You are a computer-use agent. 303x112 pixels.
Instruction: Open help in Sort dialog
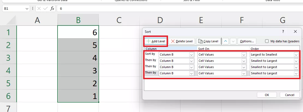(x=283, y=31)
